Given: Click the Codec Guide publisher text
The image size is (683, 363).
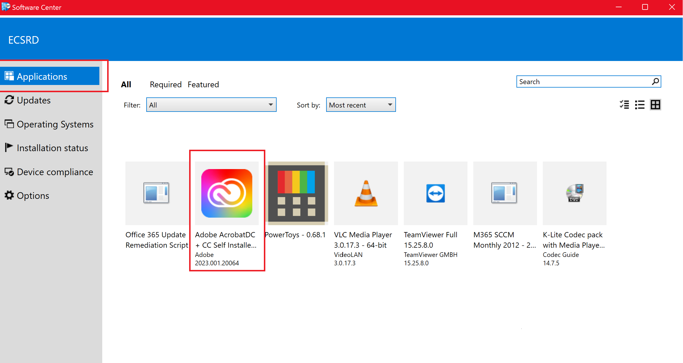Looking at the screenshot, I should [x=561, y=255].
